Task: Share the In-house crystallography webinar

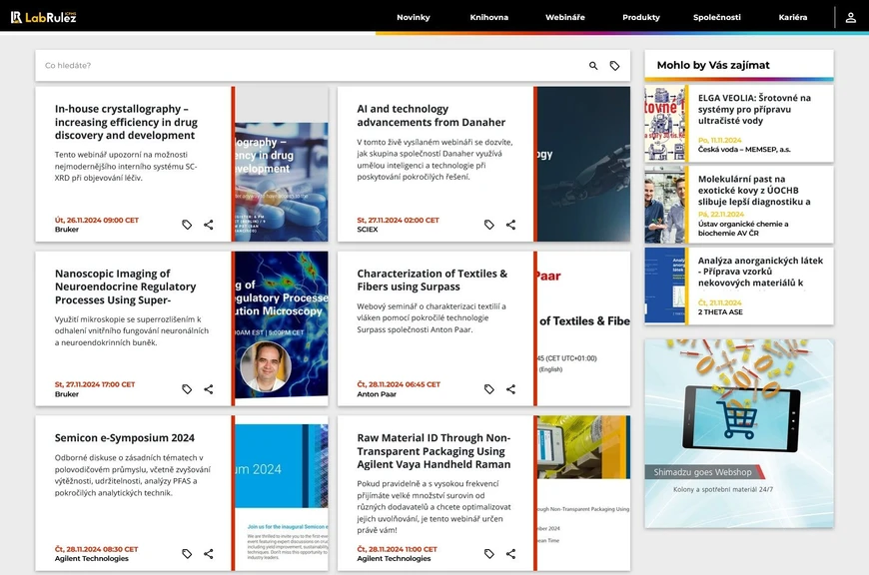Action: pyautogui.click(x=209, y=225)
